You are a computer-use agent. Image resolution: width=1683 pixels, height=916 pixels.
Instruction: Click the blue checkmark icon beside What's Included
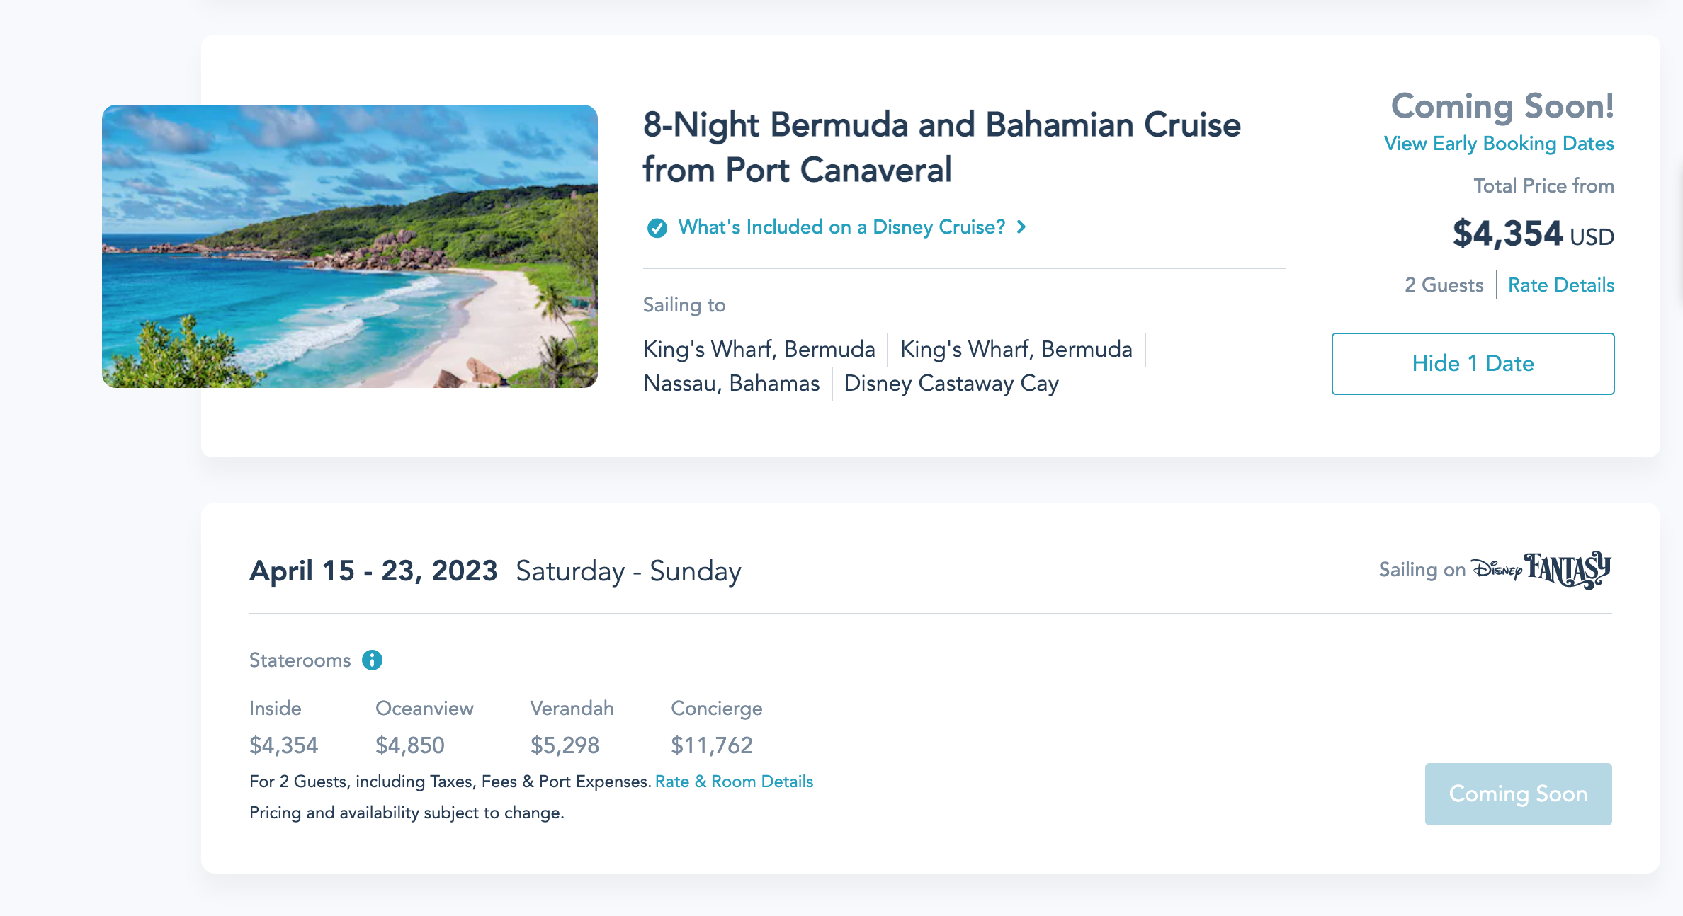pos(657,228)
